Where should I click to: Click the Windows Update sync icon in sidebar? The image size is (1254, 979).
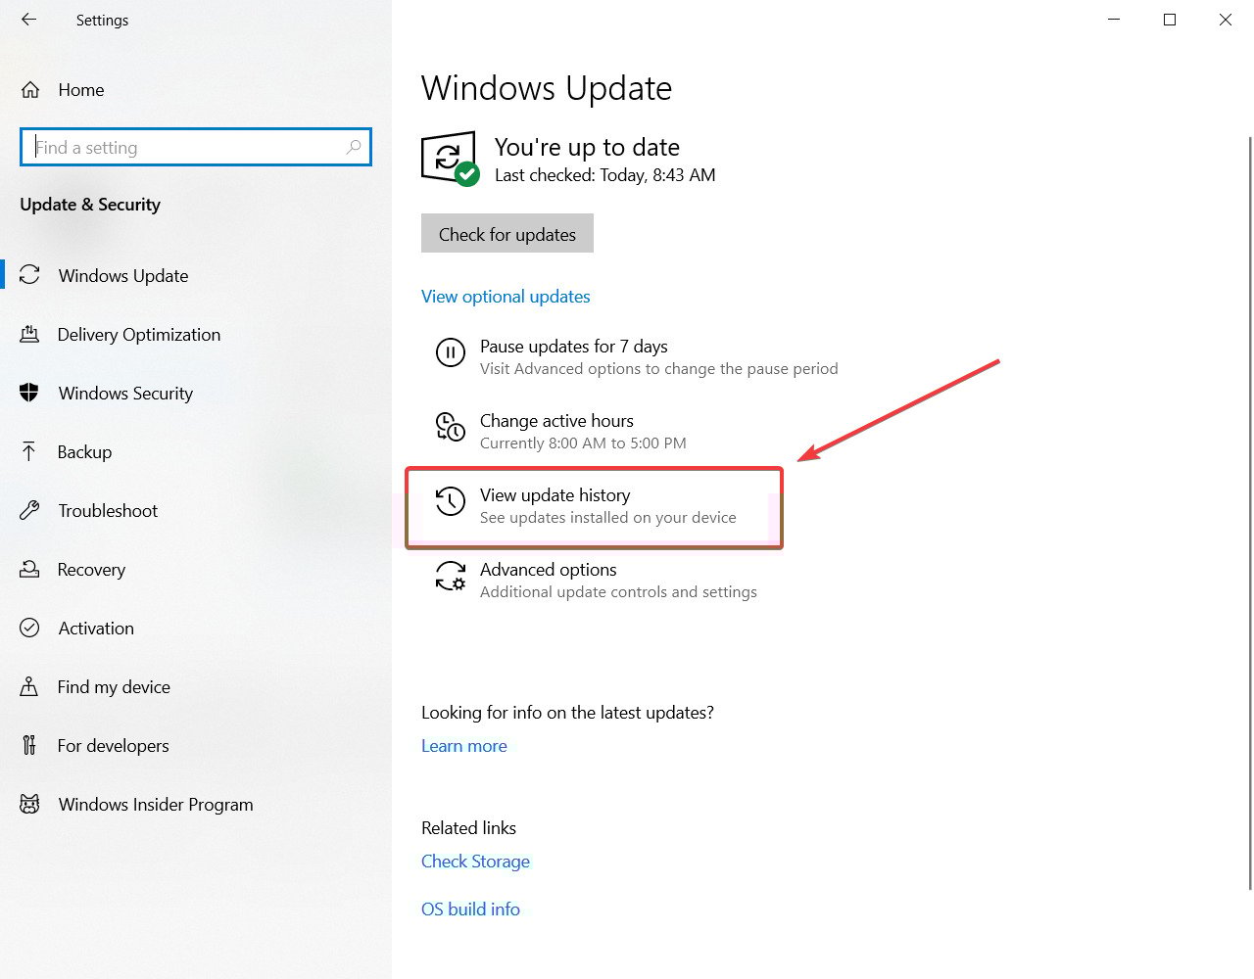pyautogui.click(x=29, y=275)
